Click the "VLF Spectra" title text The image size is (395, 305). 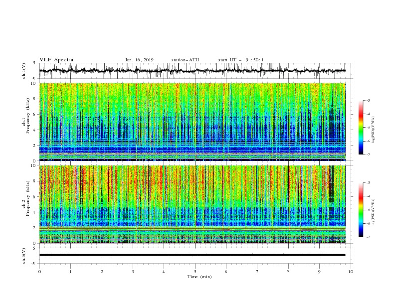(x=56, y=60)
